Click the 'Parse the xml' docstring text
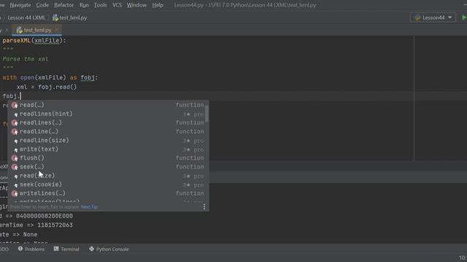This screenshot has width=467, height=262. [x=26, y=59]
